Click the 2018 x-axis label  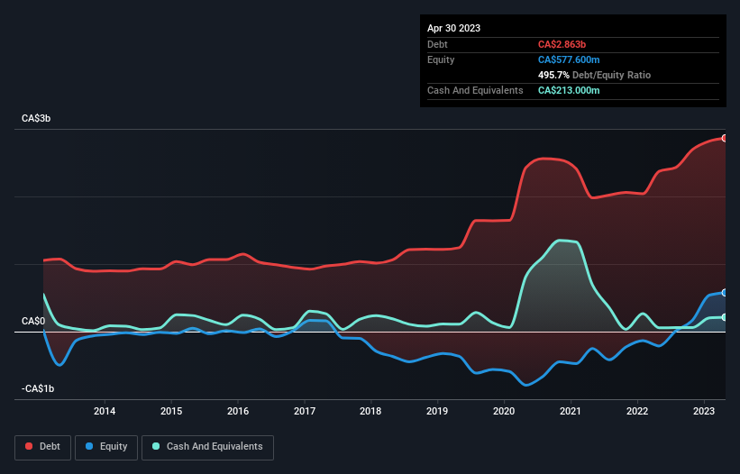370,411
